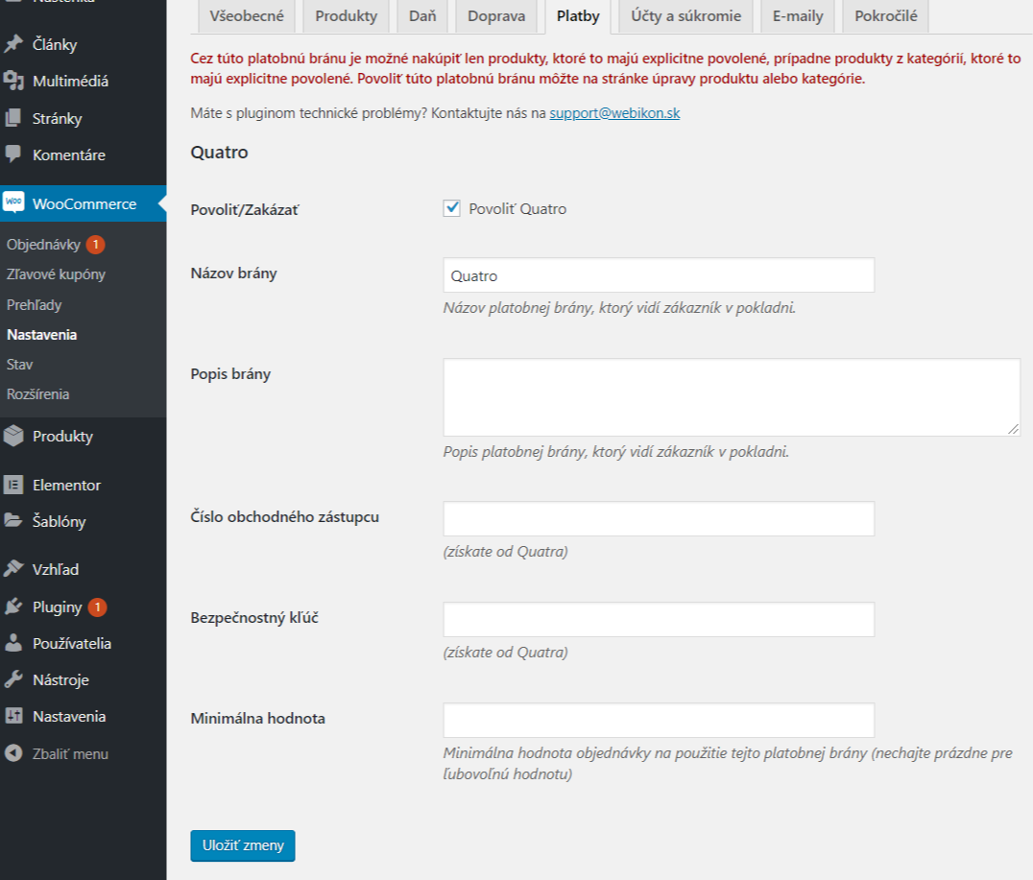Click the Produkty box icon
Screen dimensions: 1033x880
[13, 436]
